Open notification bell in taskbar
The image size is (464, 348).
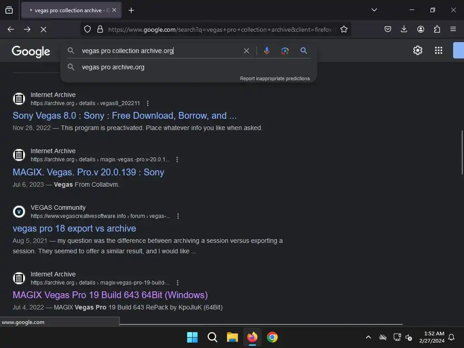click(452, 337)
